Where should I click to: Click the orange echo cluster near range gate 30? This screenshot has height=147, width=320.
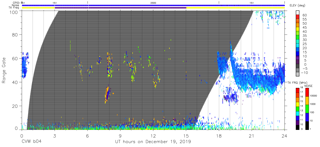(x=107, y=94)
